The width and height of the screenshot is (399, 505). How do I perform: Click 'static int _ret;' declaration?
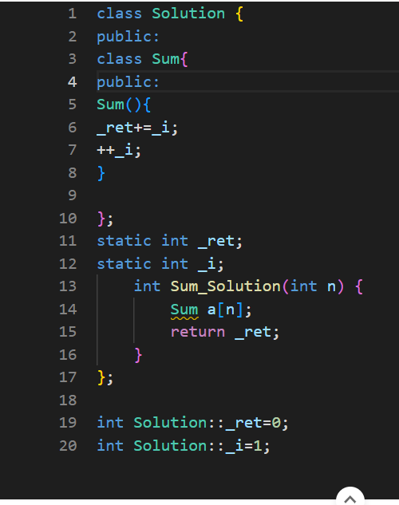(x=169, y=241)
